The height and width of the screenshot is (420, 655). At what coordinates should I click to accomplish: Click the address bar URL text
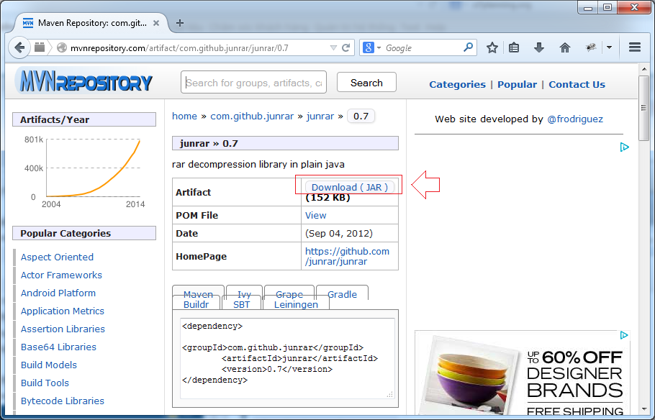pos(180,48)
